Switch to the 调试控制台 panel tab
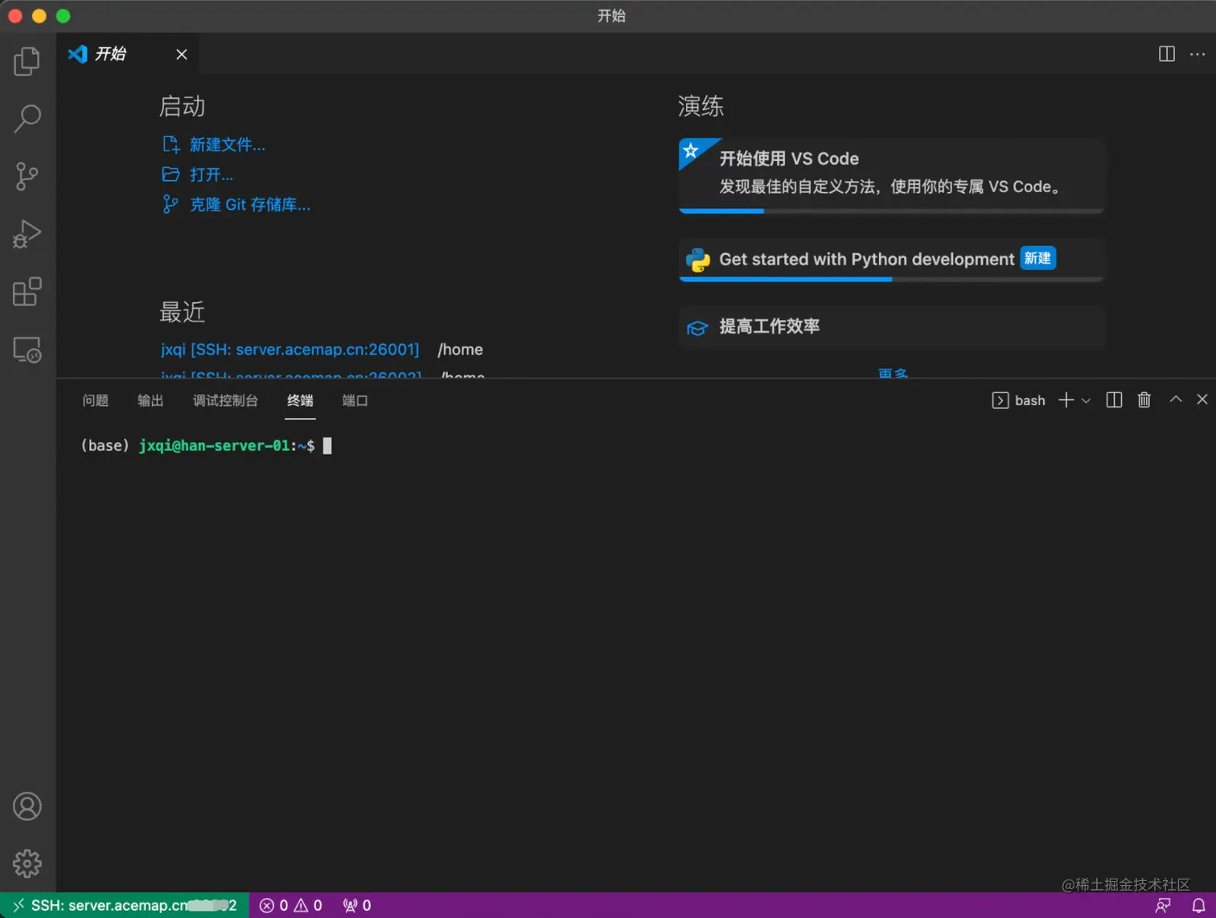This screenshot has width=1216, height=918. coord(225,400)
